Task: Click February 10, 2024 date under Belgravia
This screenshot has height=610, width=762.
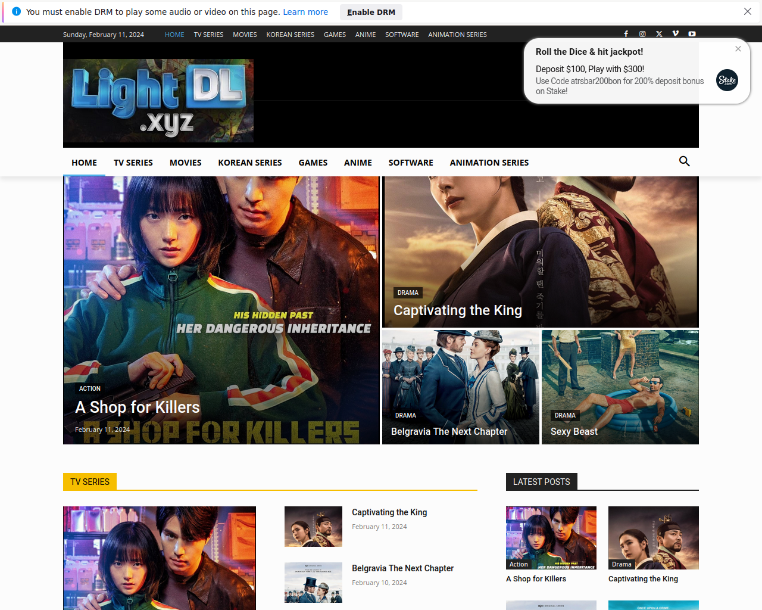Action: pos(379,583)
